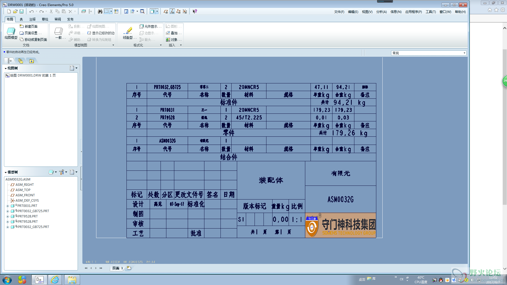
Task: Open the favorites folder tab in the navigator
Action: tap(31, 61)
